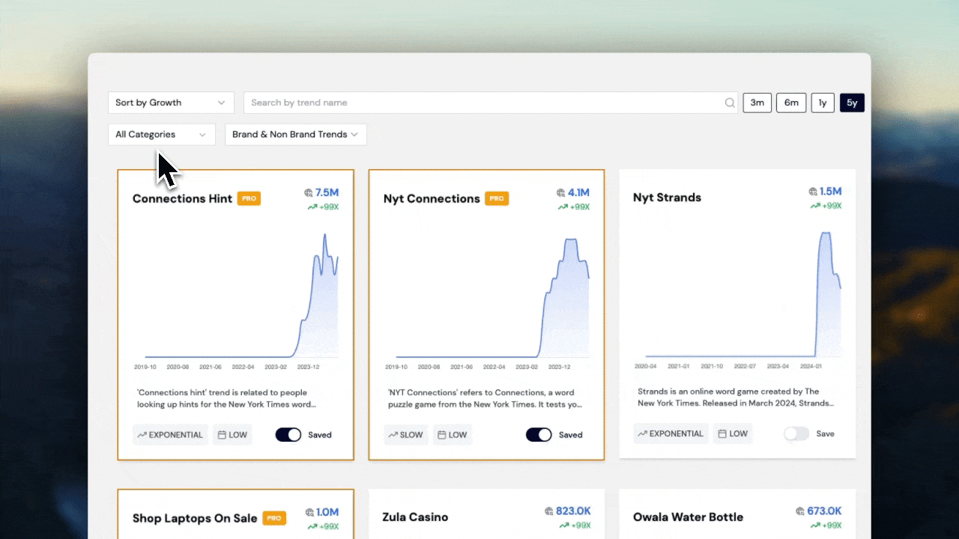Open the Nyt Strands card title
The height and width of the screenshot is (539, 959).
pos(667,198)
